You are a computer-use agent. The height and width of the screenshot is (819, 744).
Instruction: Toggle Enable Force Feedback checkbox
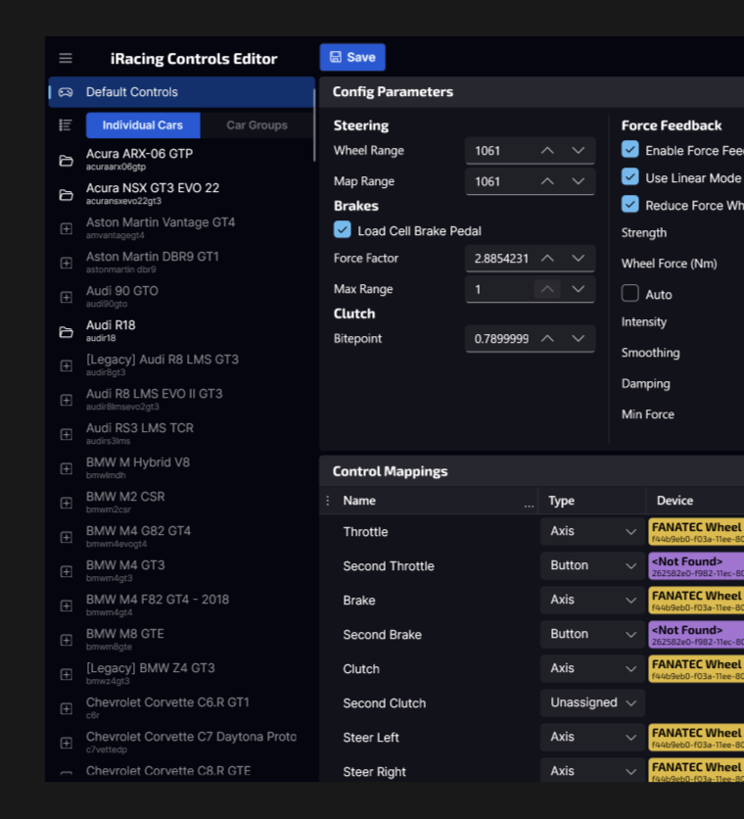[630, 149]
